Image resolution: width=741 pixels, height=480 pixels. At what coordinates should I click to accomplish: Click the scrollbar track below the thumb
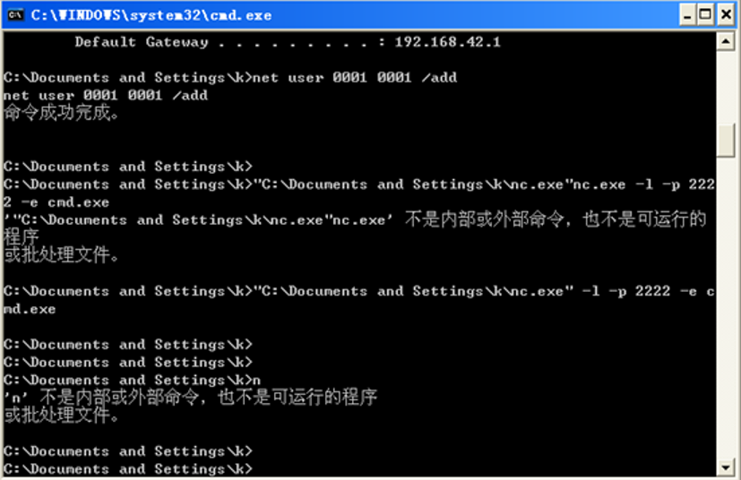(726, 304)
